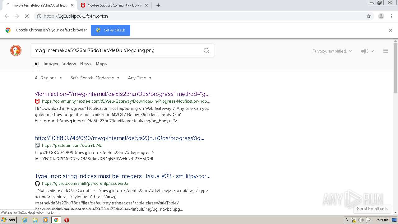The height and width of the screenshot is (224, 398).
Task: Open the Windows Start menu
Action: (8, 220)
